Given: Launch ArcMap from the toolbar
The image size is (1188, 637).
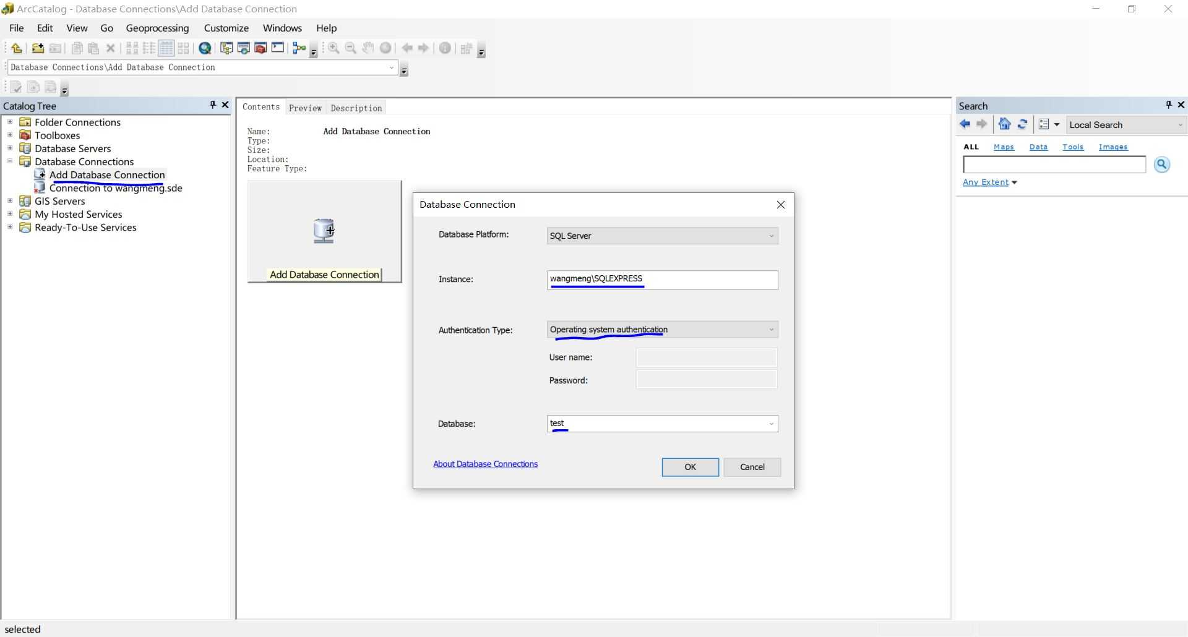Looking at the screenshot, I should point(205,48).
